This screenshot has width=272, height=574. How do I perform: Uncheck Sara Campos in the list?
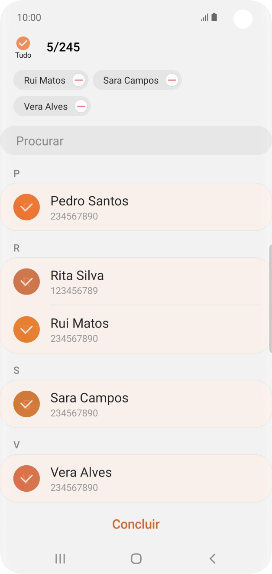point(26,403)
